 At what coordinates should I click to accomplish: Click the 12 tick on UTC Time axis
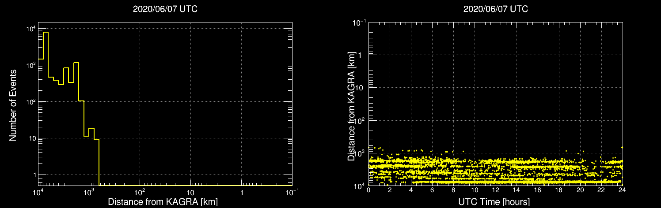(495, 189)
